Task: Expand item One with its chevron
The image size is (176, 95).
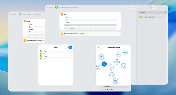Action: [x=71, y=51]
